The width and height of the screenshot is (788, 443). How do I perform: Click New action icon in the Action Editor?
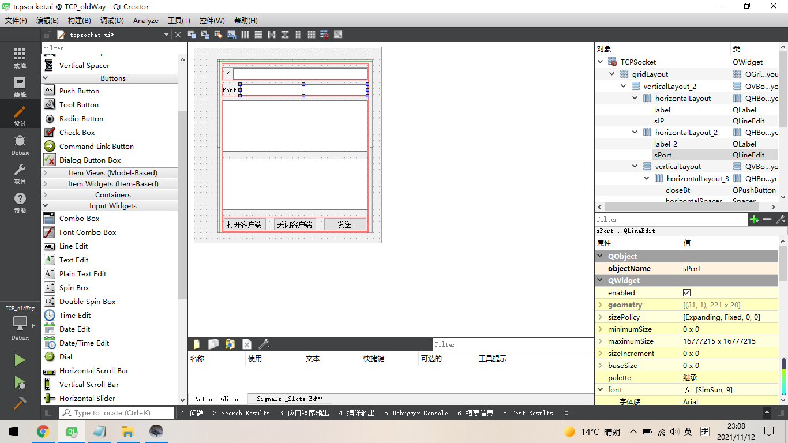pos(197,344)
